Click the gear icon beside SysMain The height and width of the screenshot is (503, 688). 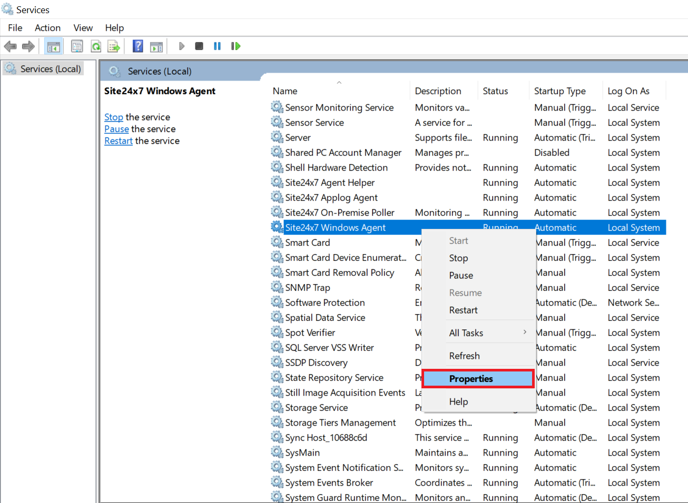pos(277,452)
